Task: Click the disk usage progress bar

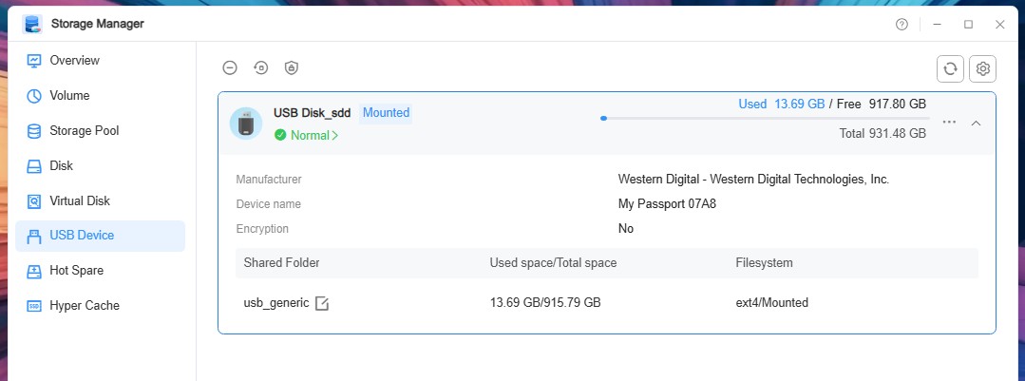Action: click(765, 118)
